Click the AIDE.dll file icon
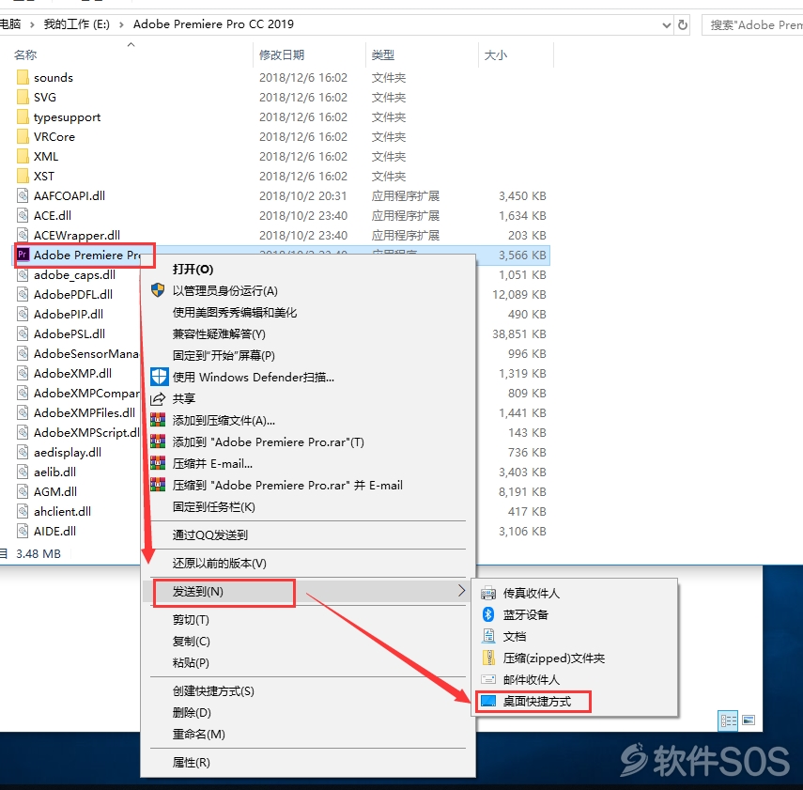This screenshot has height=790, width=803. pos(23,531)
